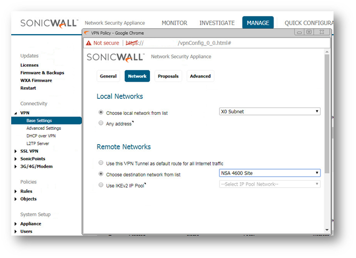Click the scrollbar up arrow in popup

tap(327, 52)
